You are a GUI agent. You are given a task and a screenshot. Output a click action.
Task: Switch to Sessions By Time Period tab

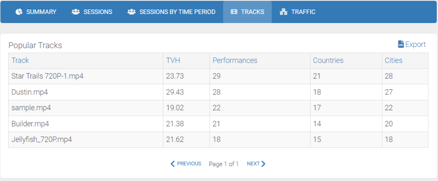[172, 12]
